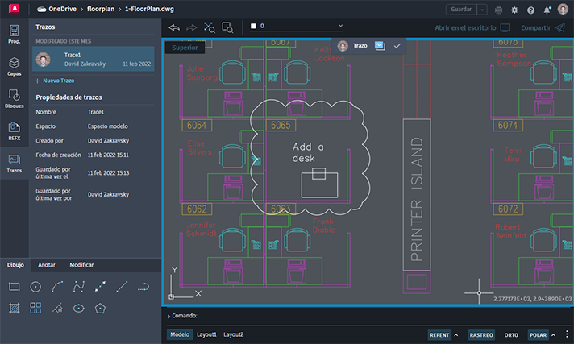Click the 1-FloorPlan.dwg file name
This screenshot has width=574, height=344.
coord(149,9)
